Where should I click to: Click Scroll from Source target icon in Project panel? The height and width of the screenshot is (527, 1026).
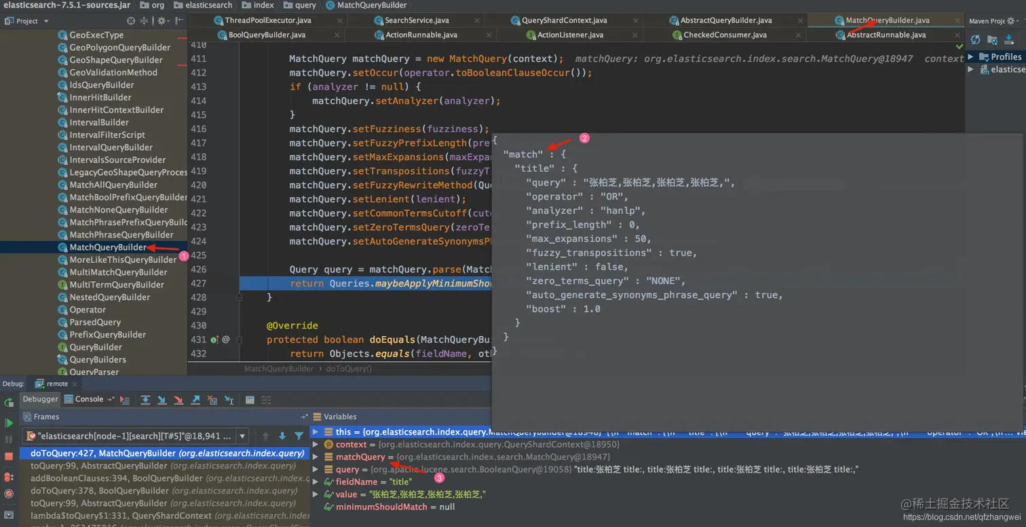click(x=131, y=21)
